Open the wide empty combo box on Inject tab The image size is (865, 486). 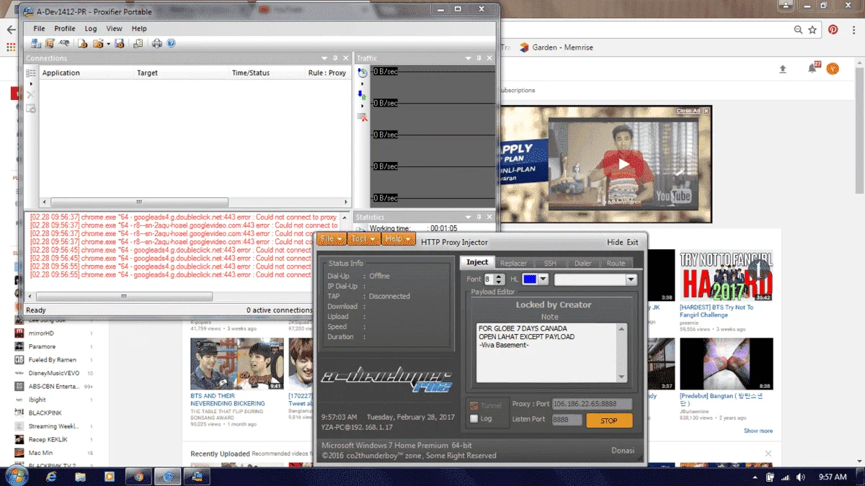pyautogui.click(x=595, y=279)
